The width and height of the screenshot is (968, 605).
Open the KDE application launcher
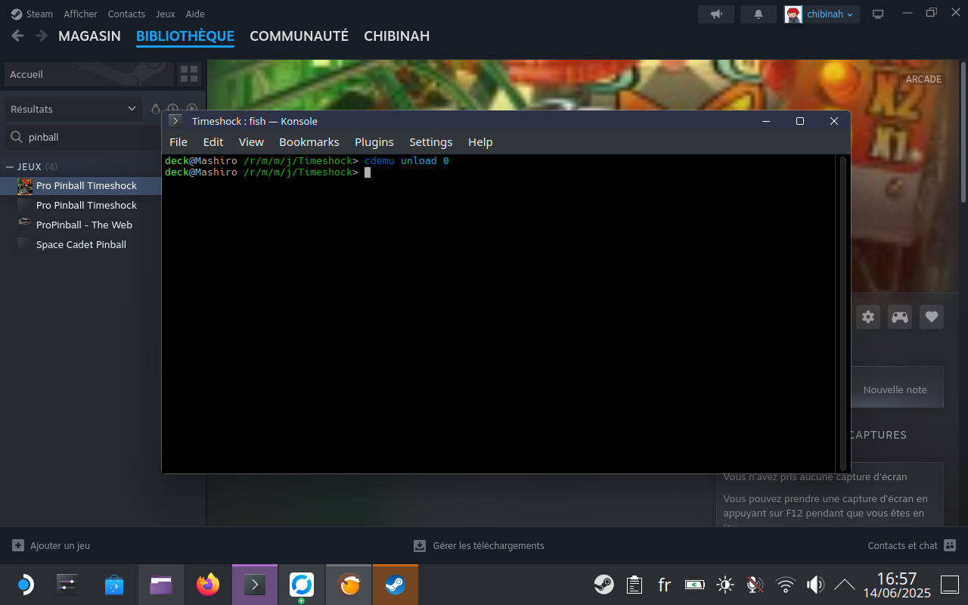pos(24,585)
